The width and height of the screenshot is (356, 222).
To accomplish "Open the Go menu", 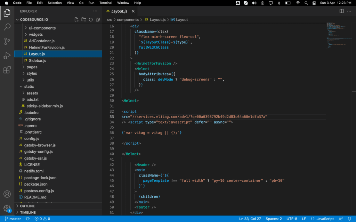I will point(81,3).
